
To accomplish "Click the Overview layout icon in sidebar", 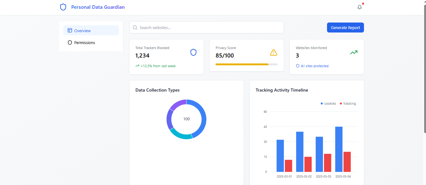I will pos(70,31).
